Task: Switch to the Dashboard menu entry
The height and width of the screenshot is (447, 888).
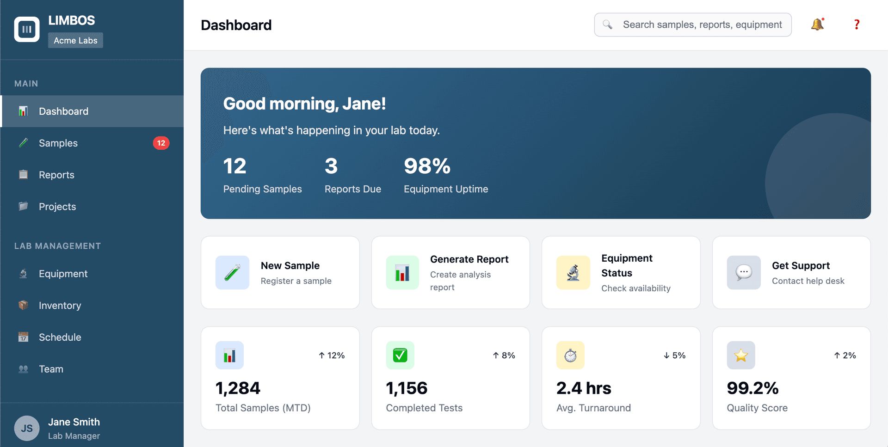Action: pyautogui.click(x=63, y=111)
